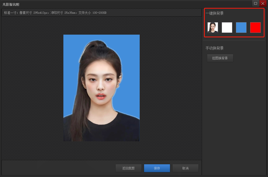Save the ID photo with 保存
Viewport: 268px width, 177px height.
(x=157, y=168)
